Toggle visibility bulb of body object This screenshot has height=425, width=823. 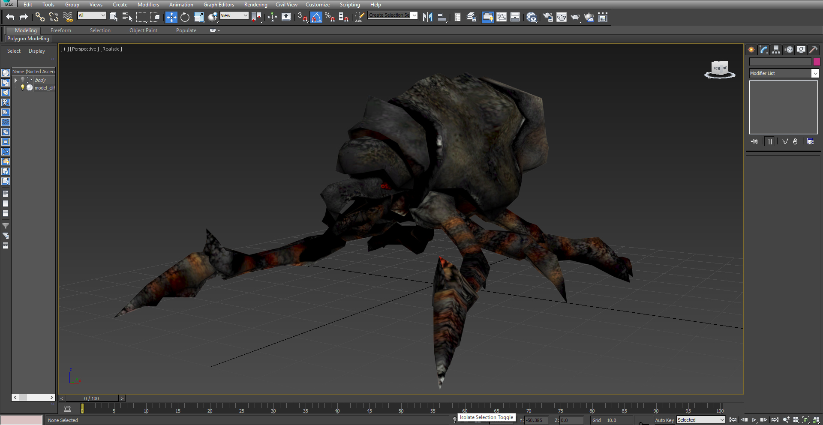pos(23,80)
